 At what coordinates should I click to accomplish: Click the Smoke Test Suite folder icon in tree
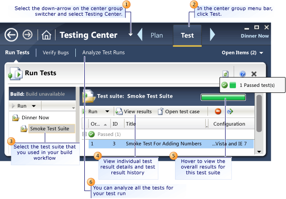pos(24,129)
